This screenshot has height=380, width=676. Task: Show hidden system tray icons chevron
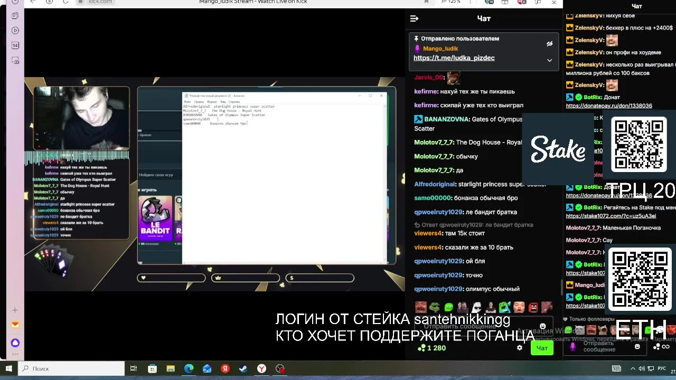click(633, 368)
